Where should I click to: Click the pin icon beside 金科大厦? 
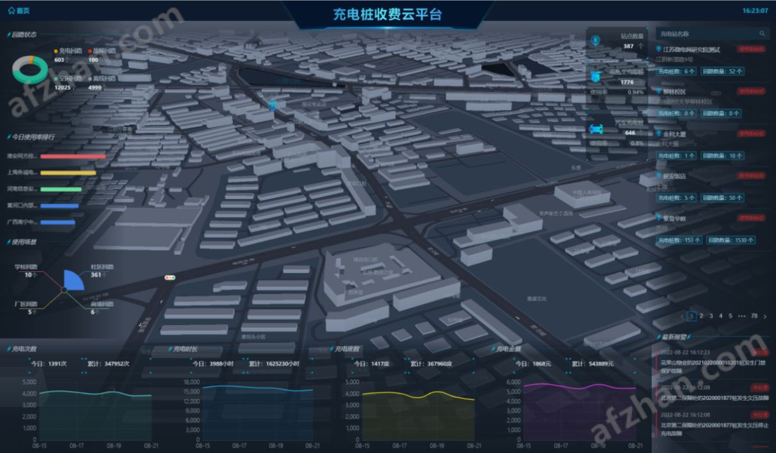pyautogui.click(x=659, y=134)
